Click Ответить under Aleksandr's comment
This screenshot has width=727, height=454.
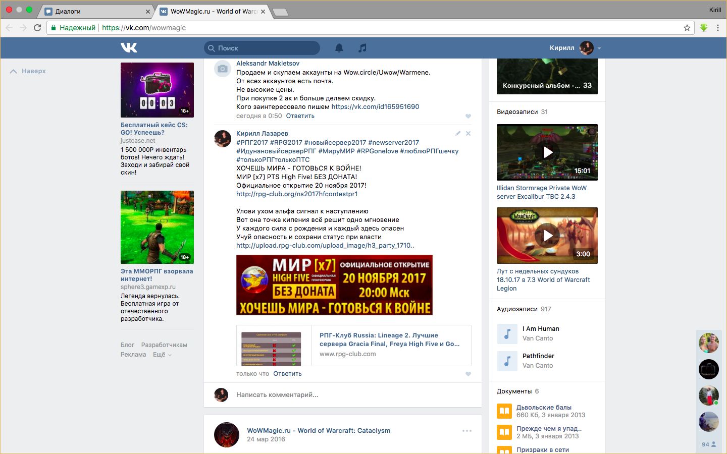point(300,116)
